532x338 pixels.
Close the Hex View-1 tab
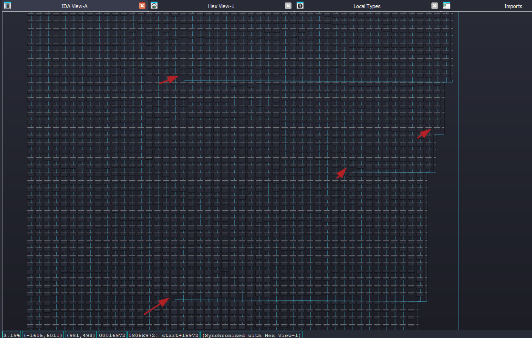coord(288,6)
